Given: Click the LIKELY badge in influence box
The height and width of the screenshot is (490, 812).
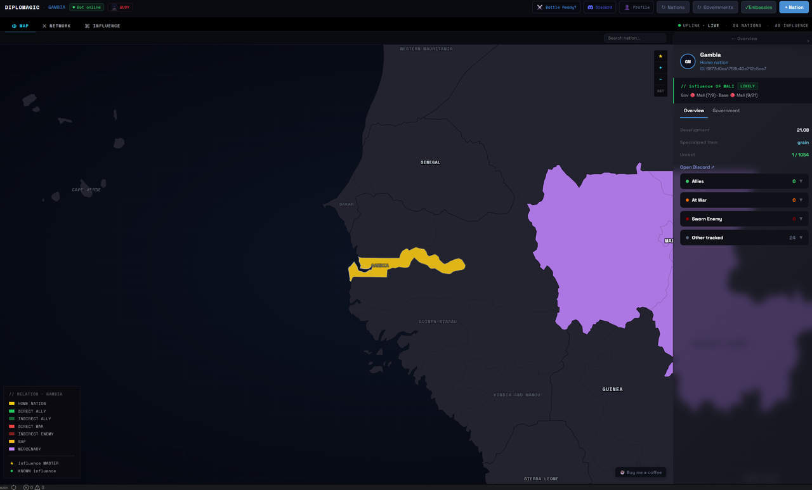Looking at the screenshot, I should point(747,86).
